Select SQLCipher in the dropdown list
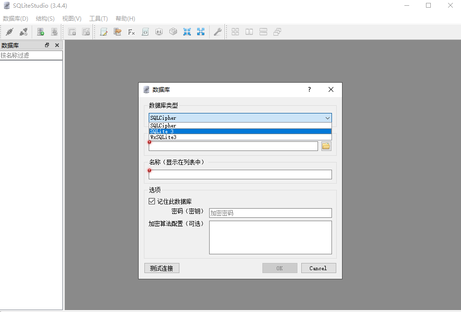The image size is (461, 312). coord(240,125)
